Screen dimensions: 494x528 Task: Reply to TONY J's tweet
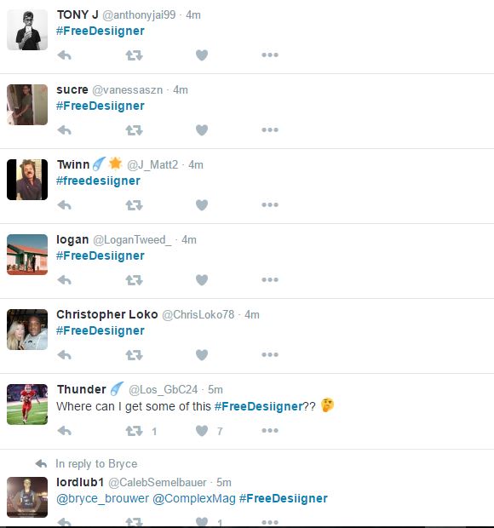[65, 55]
